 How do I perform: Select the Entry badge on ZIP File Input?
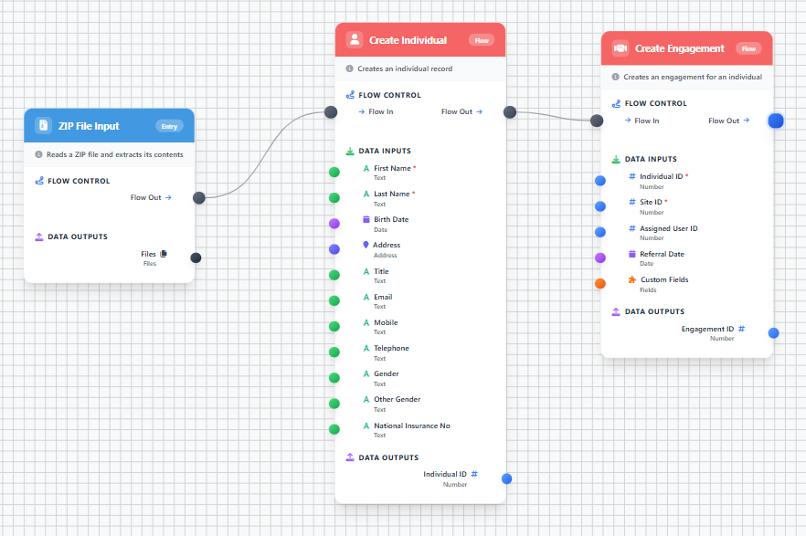(169, 126)
